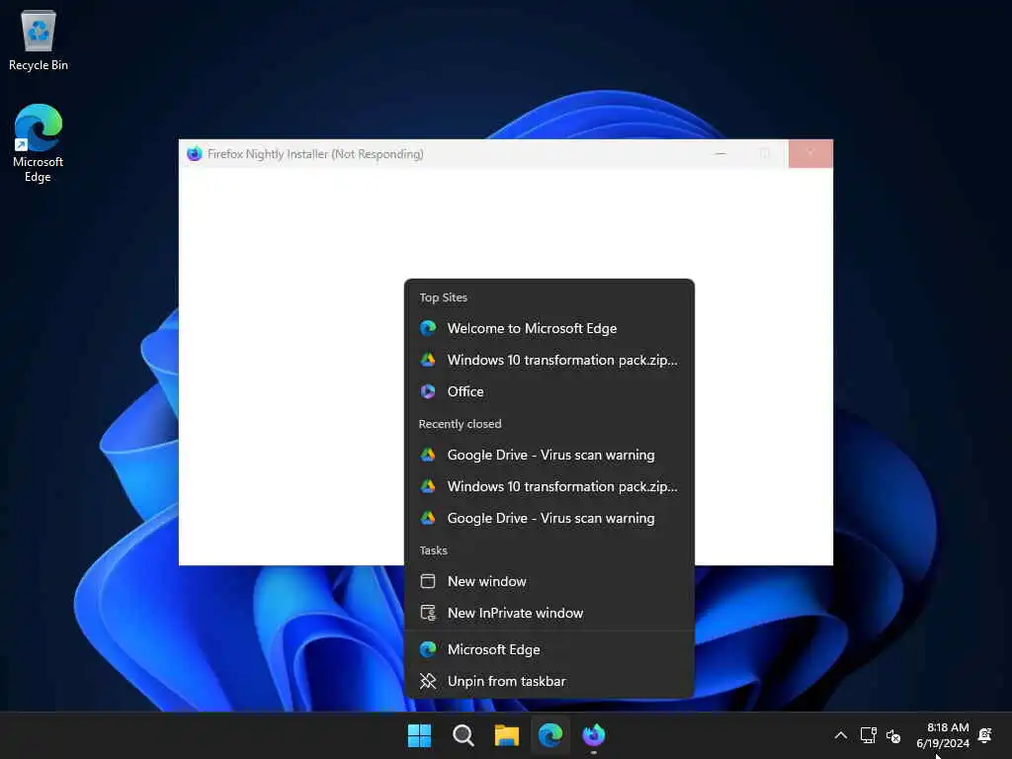The height and width of the screenshot is (759, 1012).
Task: Minimize the Firefox Nightly Installer window
Action: (x=720, y=153)
